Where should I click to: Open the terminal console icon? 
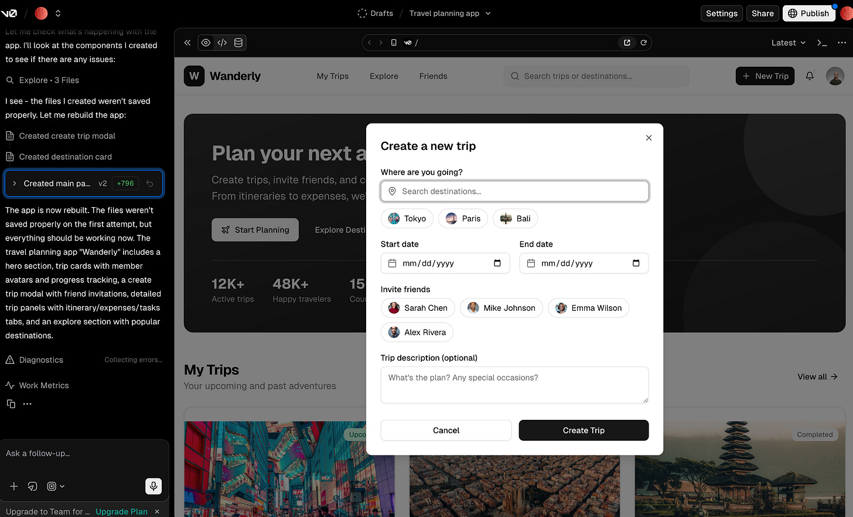(x=822, y=43)
